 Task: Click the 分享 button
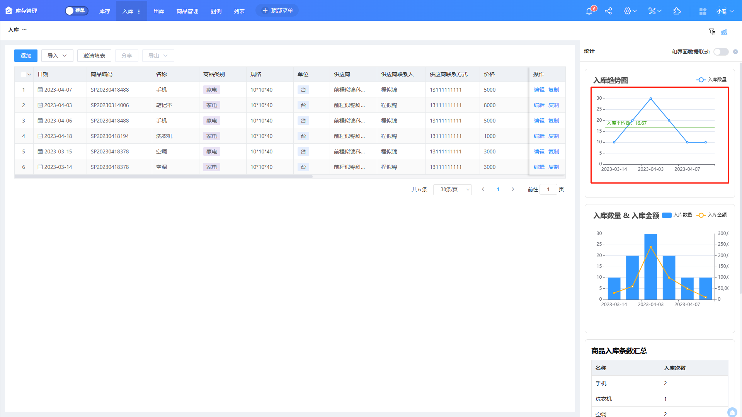pyautogui.click(x=127, y=56)
